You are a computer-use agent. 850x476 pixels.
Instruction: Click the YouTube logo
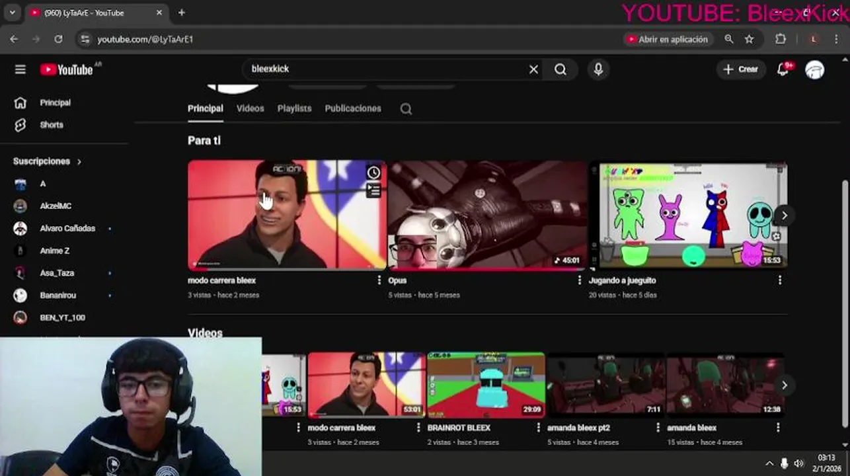66,69
